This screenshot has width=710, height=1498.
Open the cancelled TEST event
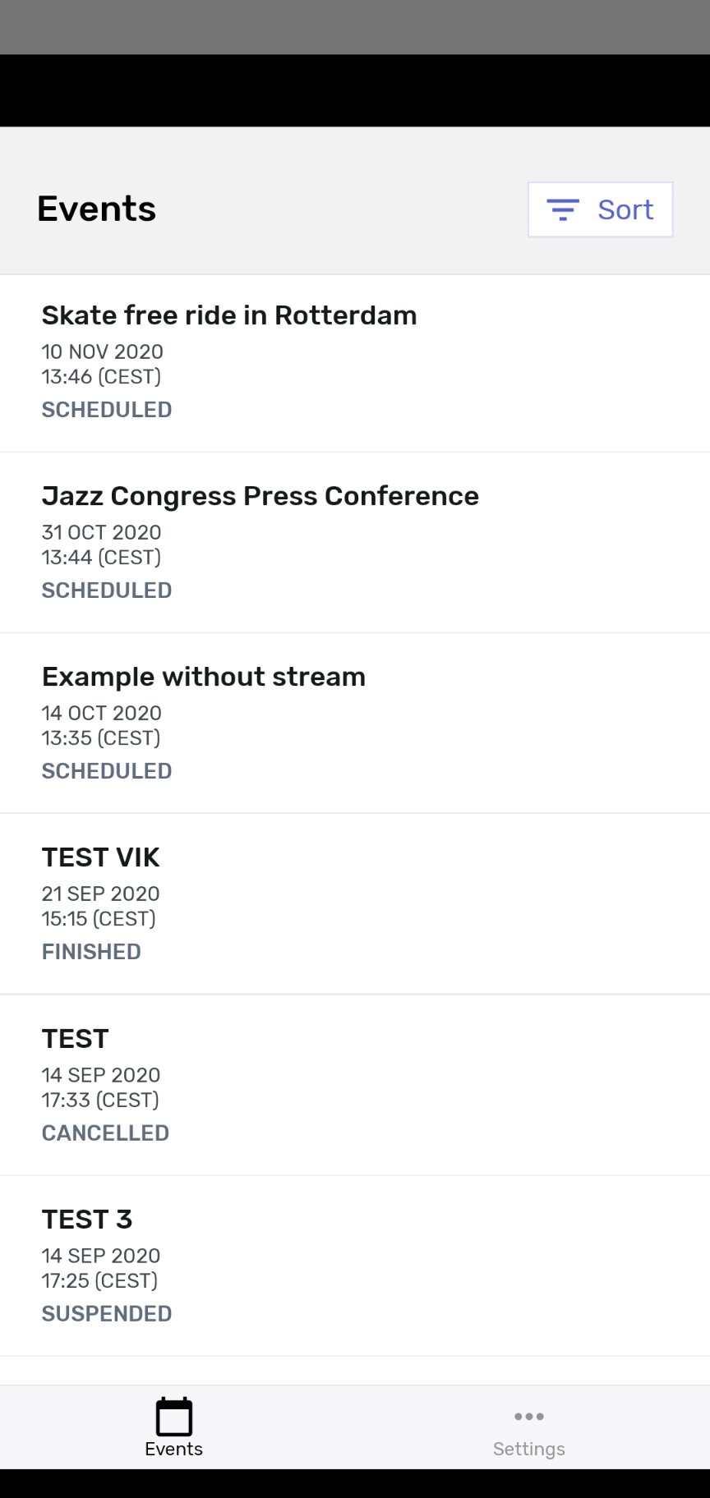pyautogui.click(x=75, y=1039)
